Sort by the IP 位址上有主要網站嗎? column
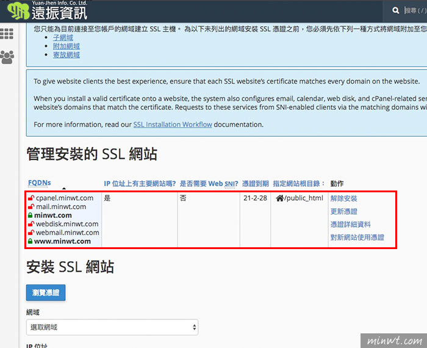 click(140, 184)
